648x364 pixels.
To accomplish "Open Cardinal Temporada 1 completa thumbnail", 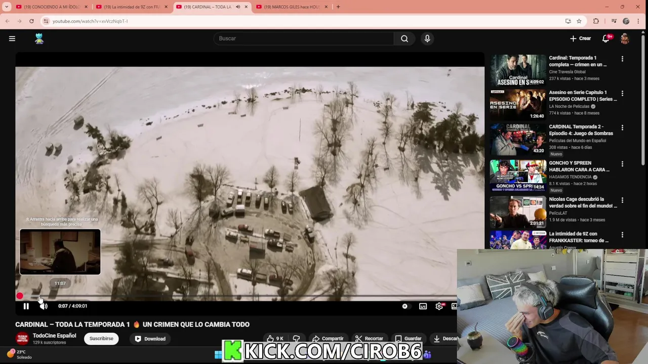I will tap(518, 70).
